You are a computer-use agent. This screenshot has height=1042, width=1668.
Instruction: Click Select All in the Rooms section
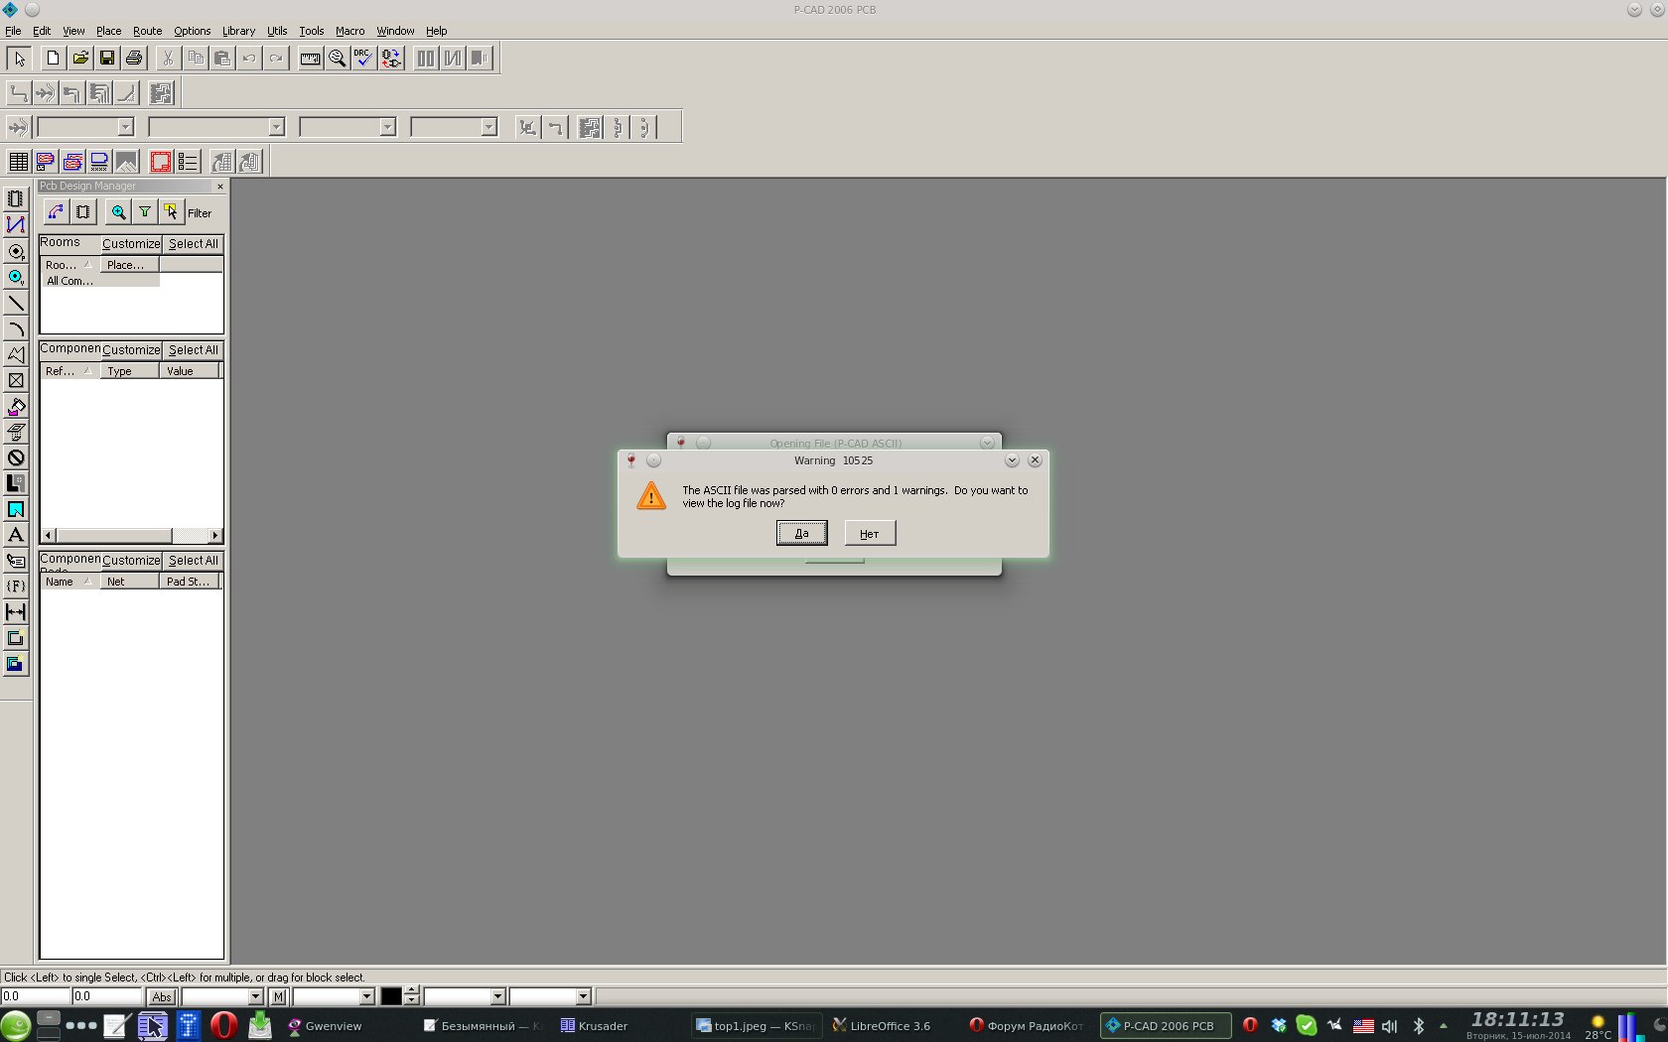[x=193, y=244]
